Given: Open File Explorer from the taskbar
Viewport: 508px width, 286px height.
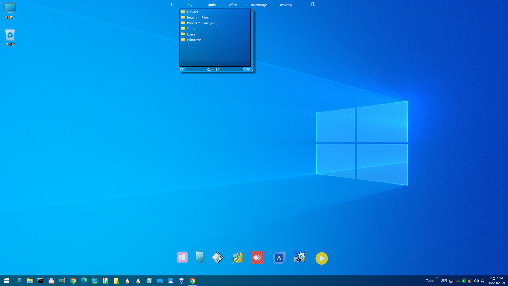Looking at the screenshot, I should [x=29, y=281].
